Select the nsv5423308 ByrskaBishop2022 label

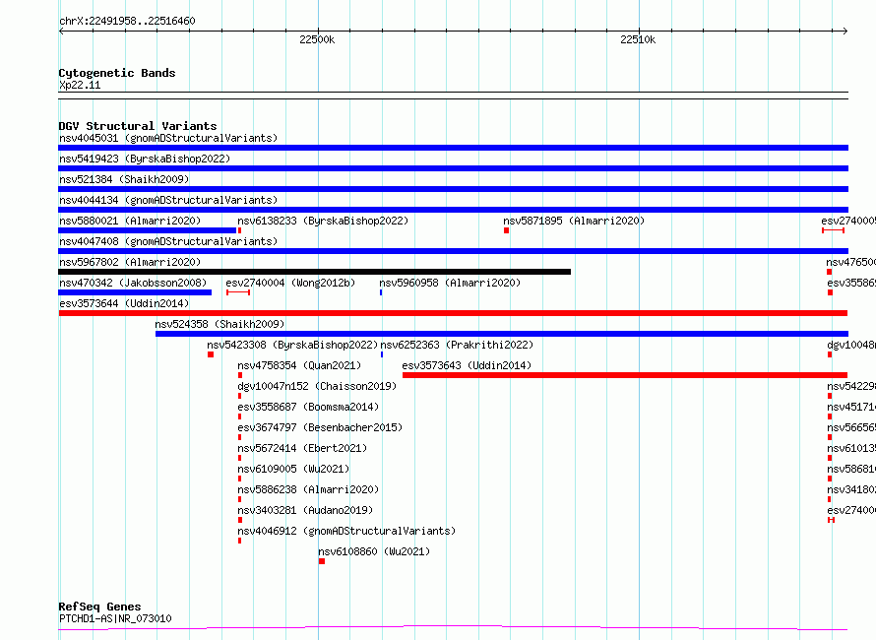[x=292, y=345]
